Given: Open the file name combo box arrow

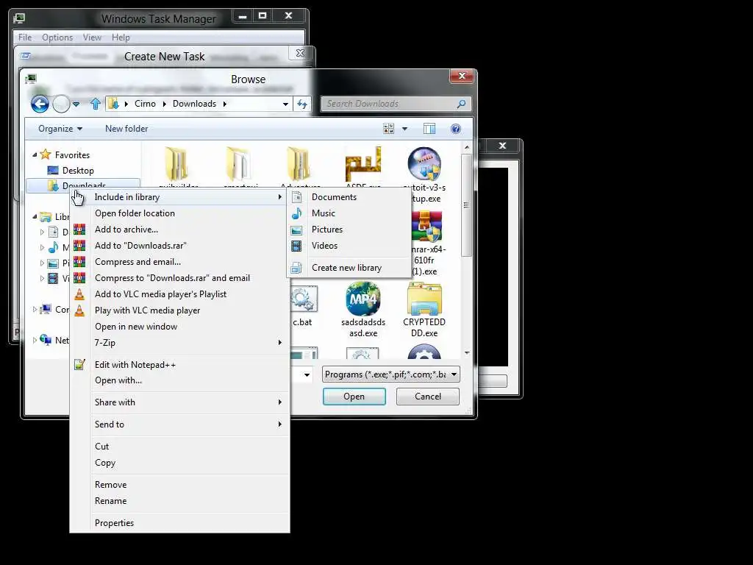Looking at the screenshot, I should click(307, 374).
